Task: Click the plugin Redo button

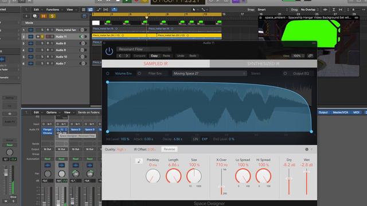Action: 193,56
